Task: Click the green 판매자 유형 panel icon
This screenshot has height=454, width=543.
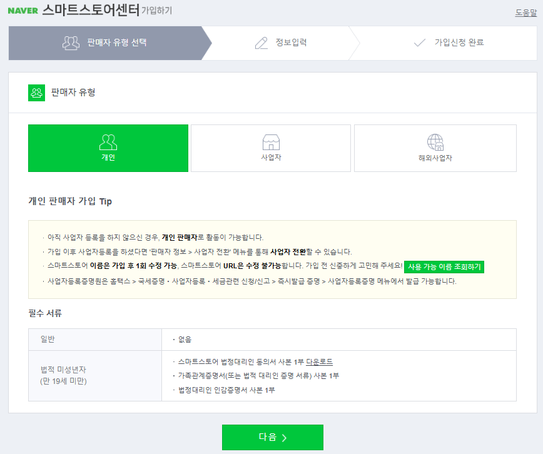Action: pos(36,93)
